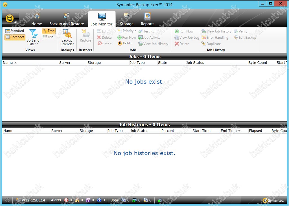Sort Jobs list by Server column
This screenshot has height=206, width=289.
[73, 62]
